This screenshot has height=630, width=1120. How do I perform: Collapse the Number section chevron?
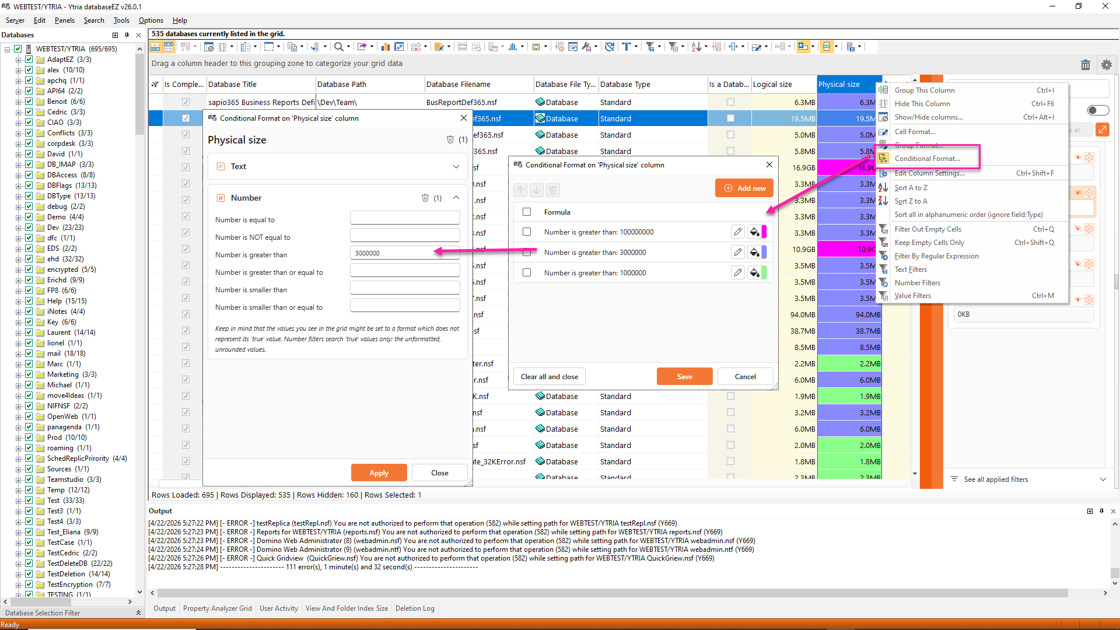point(456,198)
